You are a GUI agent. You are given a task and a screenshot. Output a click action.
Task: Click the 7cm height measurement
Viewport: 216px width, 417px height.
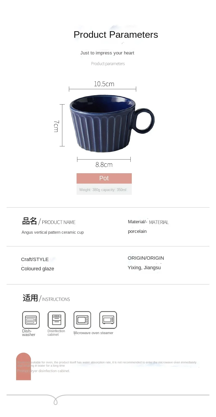coord(56,126)
